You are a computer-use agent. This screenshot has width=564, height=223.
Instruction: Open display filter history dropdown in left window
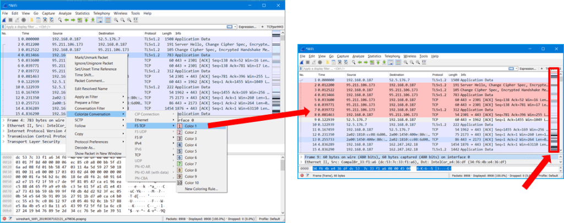(x=235, y=27)
